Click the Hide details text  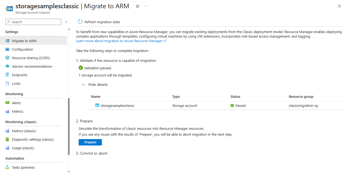[x=98, y=84]
